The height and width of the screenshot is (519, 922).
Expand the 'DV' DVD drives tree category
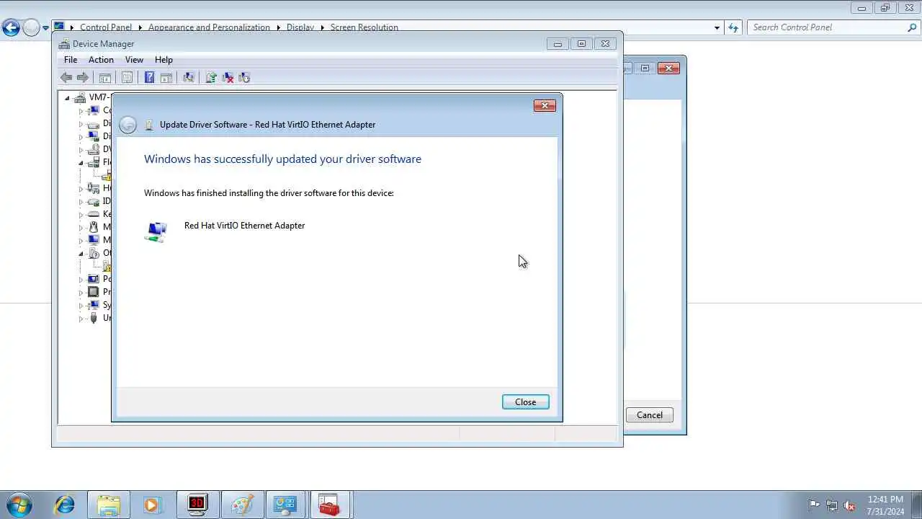click(81, 150)
